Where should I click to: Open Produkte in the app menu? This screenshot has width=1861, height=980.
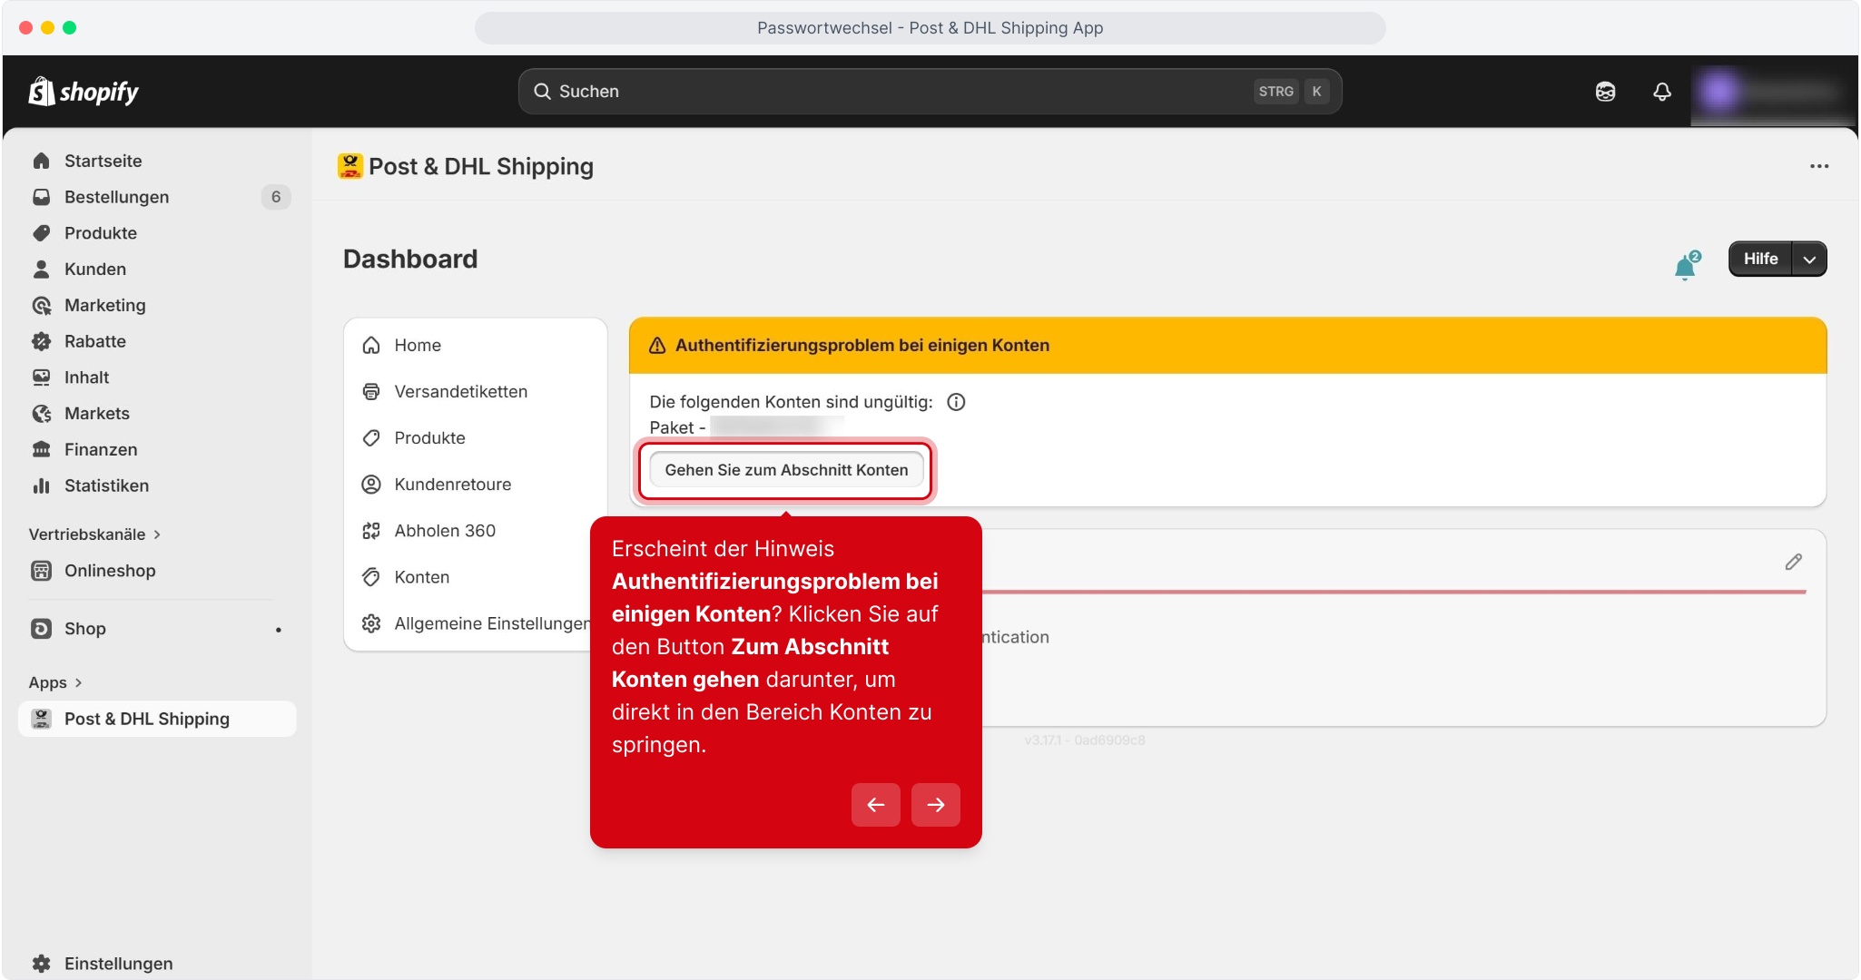pos(476,438)
